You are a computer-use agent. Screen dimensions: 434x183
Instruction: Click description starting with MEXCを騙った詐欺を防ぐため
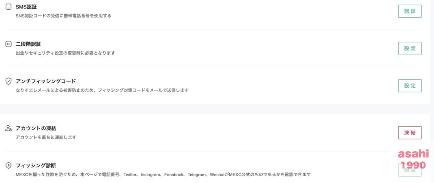point(163,175)
